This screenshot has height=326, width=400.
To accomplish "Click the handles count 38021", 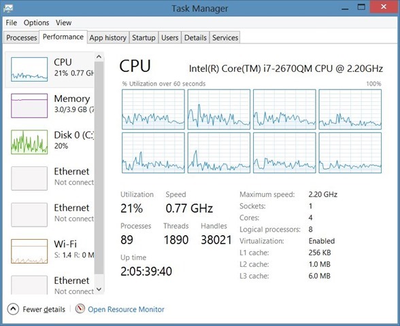I will tap(216, 240).
